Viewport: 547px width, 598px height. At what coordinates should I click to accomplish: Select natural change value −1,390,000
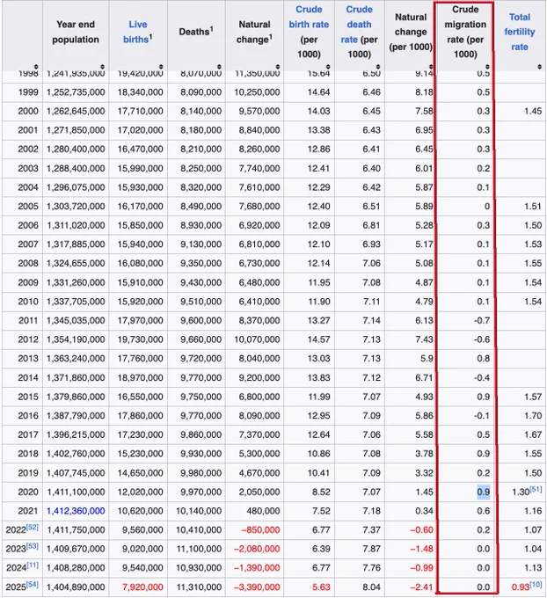coord(257,568)
